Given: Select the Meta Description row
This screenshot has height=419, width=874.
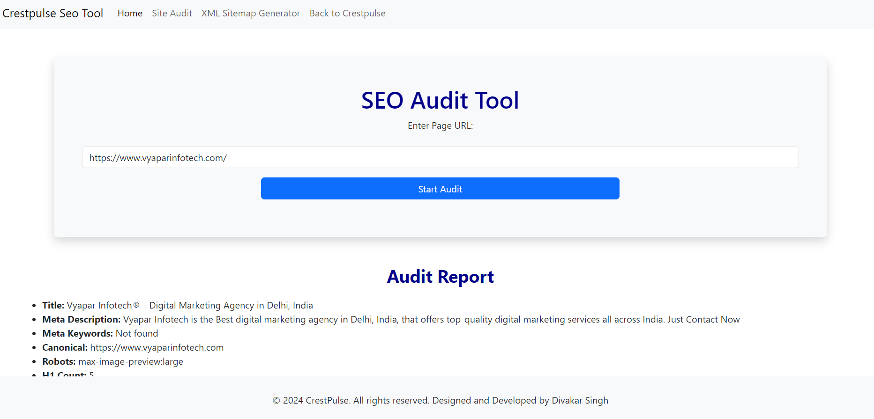Looking at the screenshot, I should pyautogui.click(x=391, y=319).
